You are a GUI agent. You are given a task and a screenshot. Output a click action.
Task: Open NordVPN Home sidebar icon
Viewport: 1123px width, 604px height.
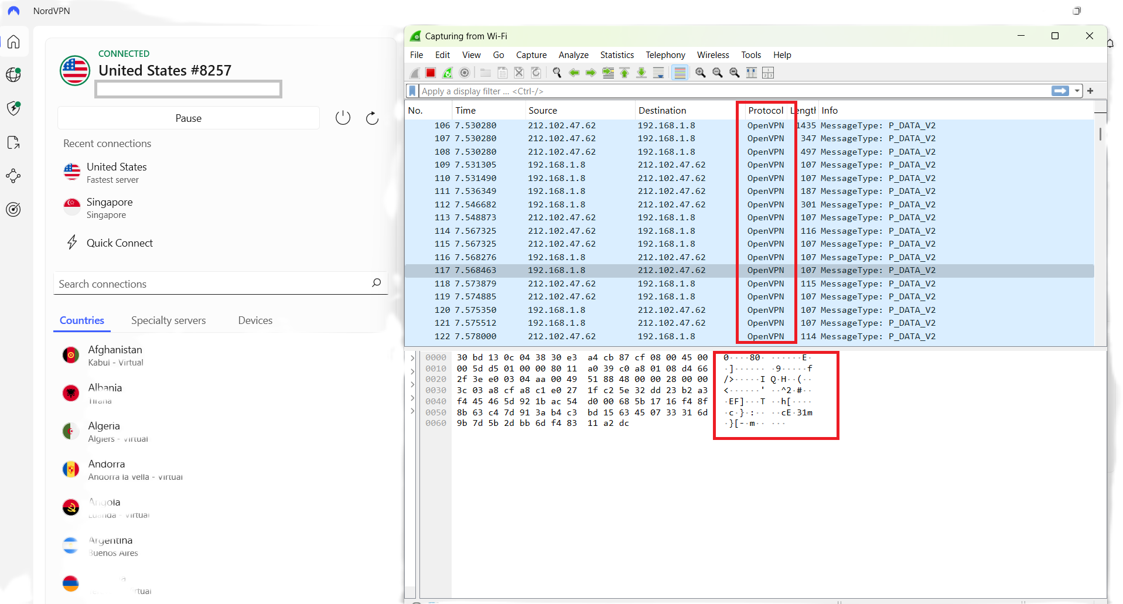pyautogui.click(x=13, y=42)
